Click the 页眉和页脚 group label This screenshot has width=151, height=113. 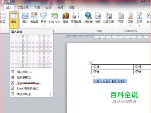coord(130,31)
